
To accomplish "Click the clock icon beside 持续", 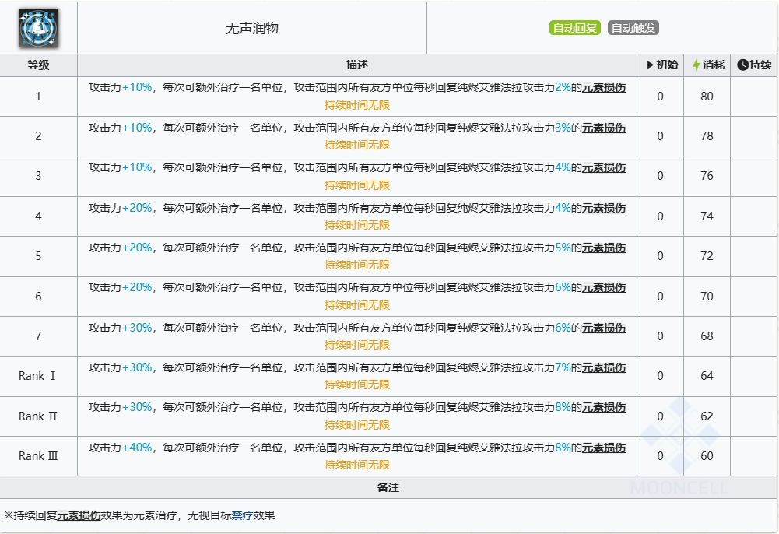I will (x=742, y=65).
